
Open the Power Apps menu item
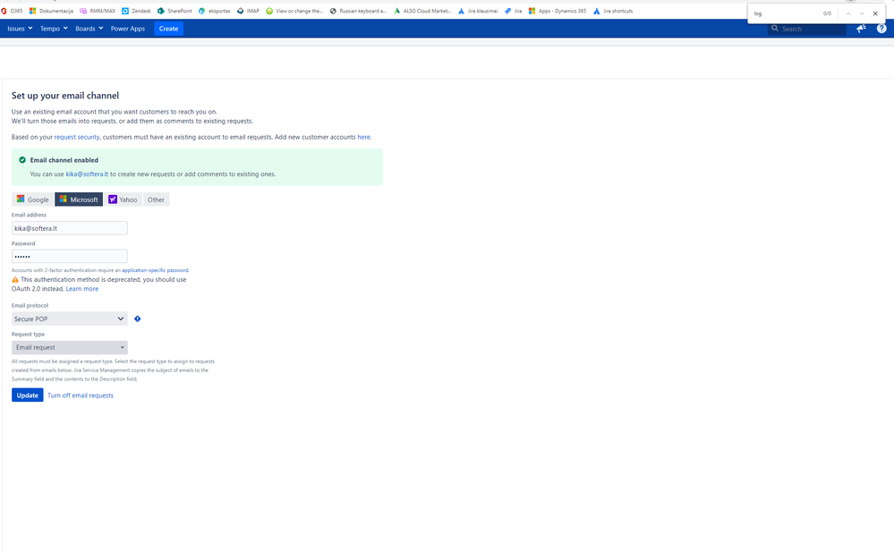tap(128, 29)
